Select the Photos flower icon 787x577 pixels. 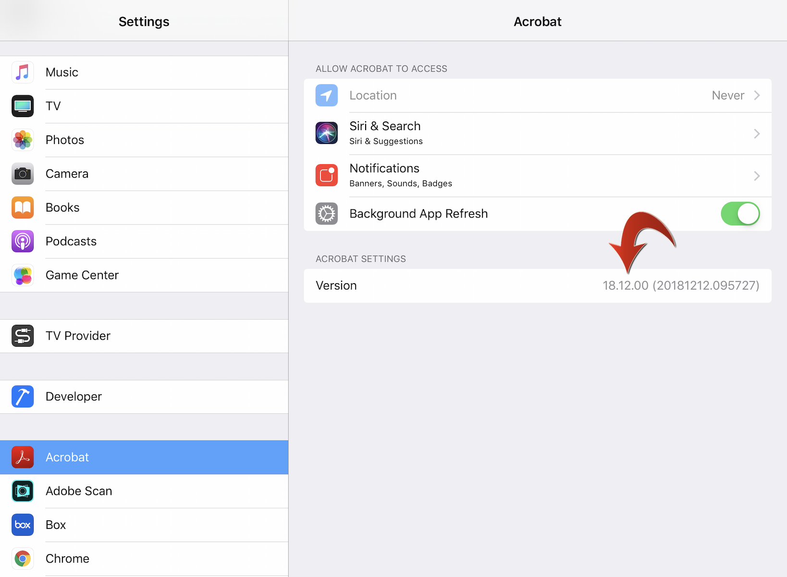23,140
